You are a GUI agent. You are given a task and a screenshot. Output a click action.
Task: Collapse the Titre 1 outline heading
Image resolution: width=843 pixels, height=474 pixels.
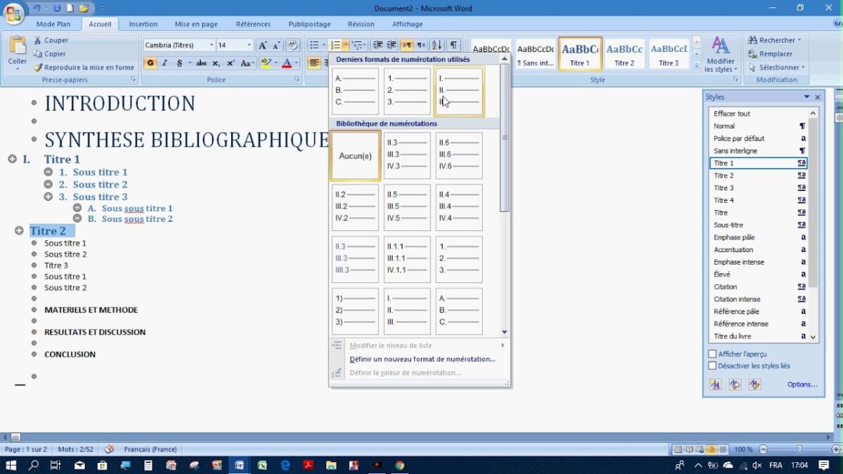pyautogui.click(x=13, y=159)
